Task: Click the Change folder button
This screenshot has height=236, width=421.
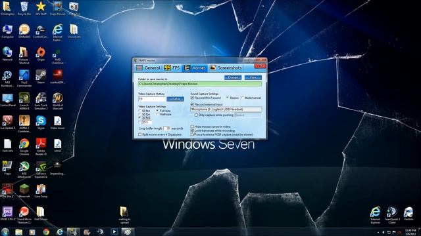Action: coord(233,77)
